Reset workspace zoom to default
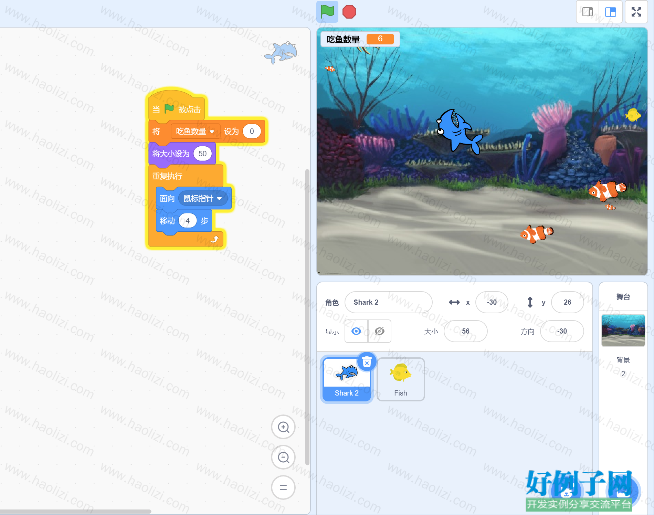 [283, 487]
